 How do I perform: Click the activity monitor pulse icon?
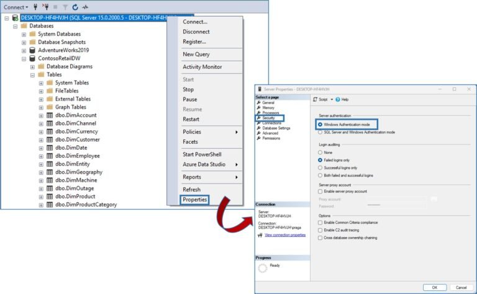[85, 7]
